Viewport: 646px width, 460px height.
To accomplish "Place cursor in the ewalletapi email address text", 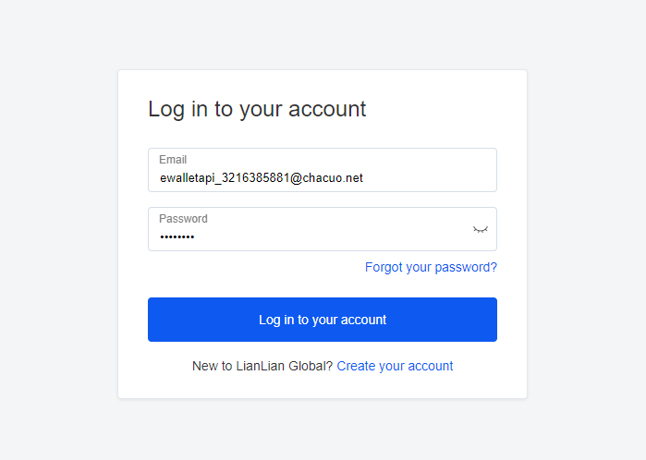I will point(262,178).
